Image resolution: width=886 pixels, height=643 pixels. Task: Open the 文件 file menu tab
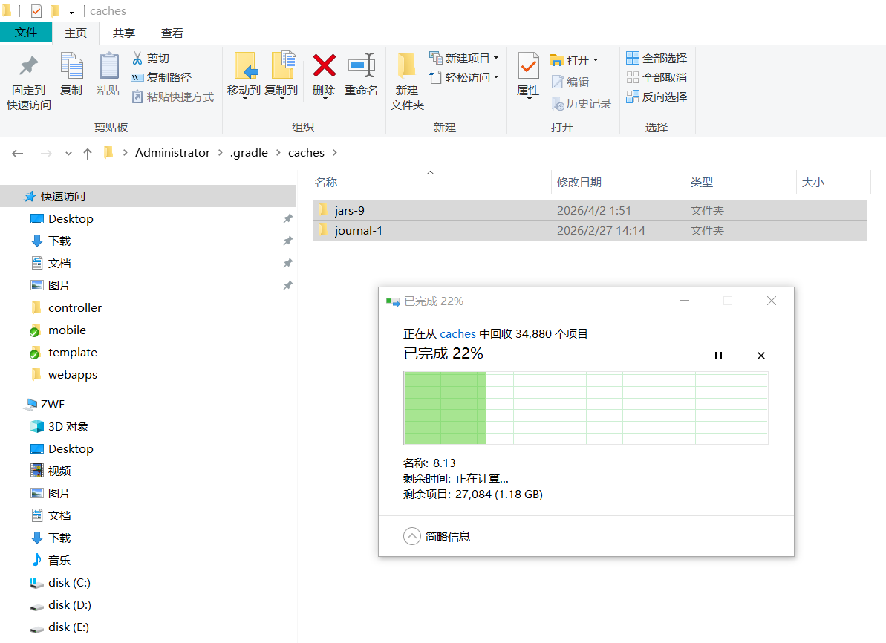(x=26, y=32)
